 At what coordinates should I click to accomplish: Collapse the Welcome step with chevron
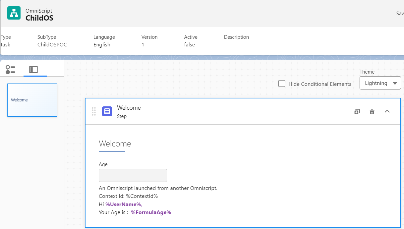387,111
